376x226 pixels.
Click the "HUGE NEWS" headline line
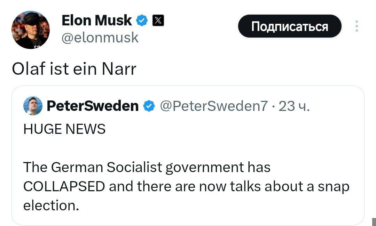pos(64,129)
